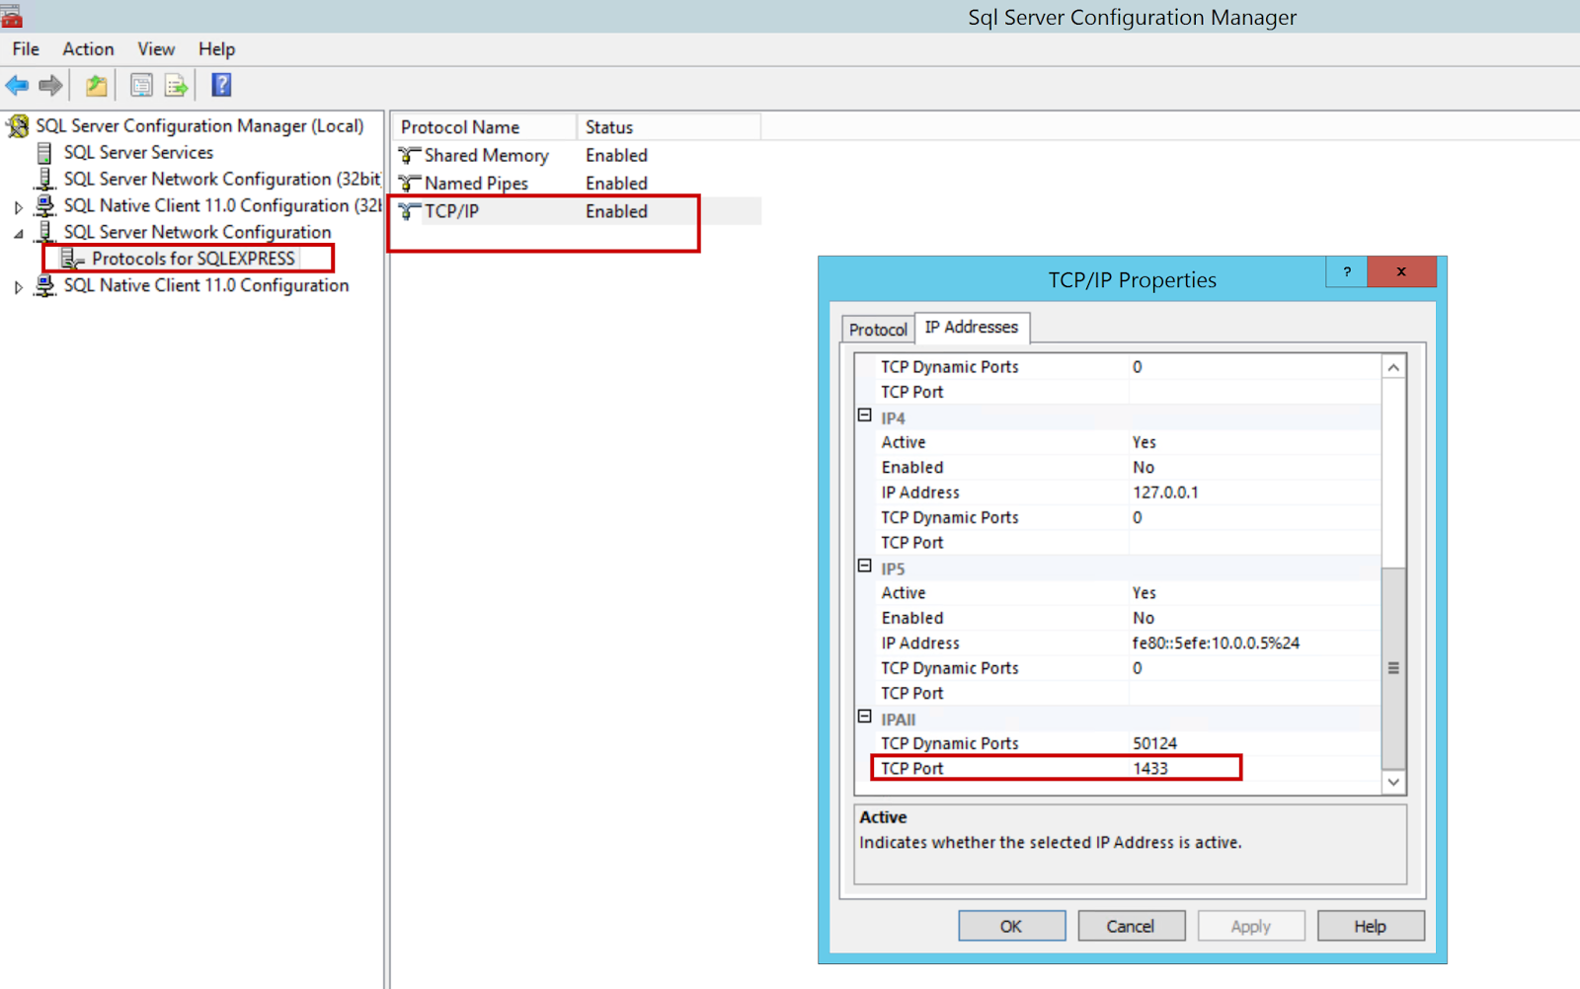Click the Apply button
1580x989 pixels.
pos(1251,926)
